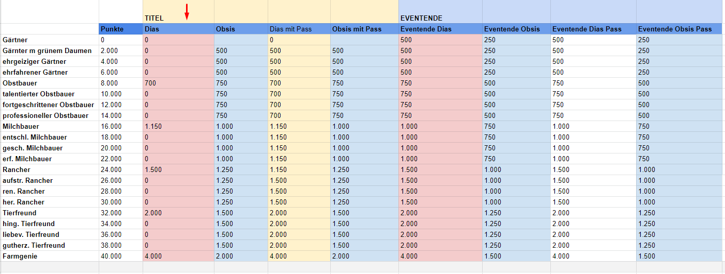
Task: Click the 40.000 Punkte cell
Action: tap(121, 256)
